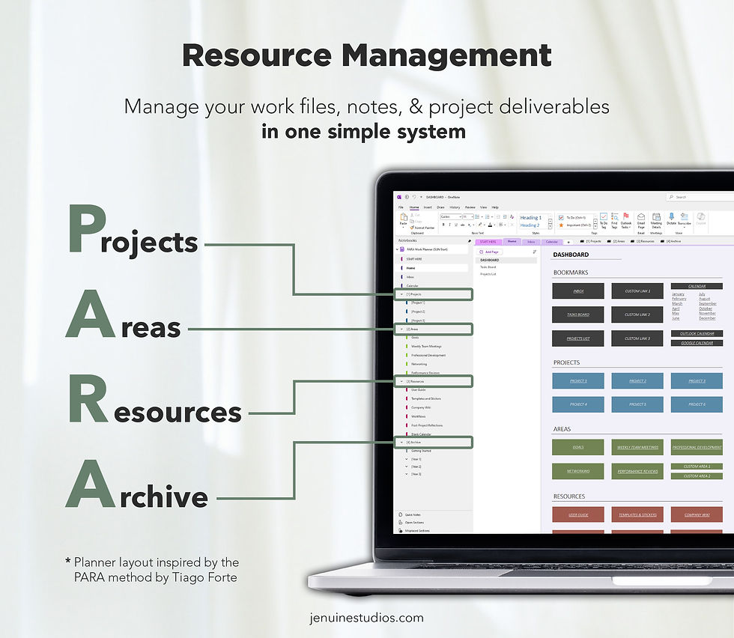Viewport: 734px width, 638px height.
Task: Select the Tasks Board page
Action: click(x=488, y=267)
